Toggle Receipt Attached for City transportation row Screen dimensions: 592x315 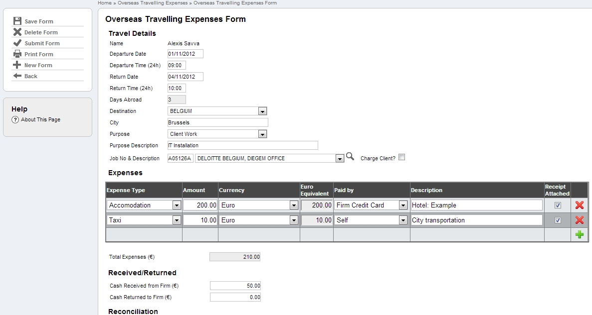558,220
